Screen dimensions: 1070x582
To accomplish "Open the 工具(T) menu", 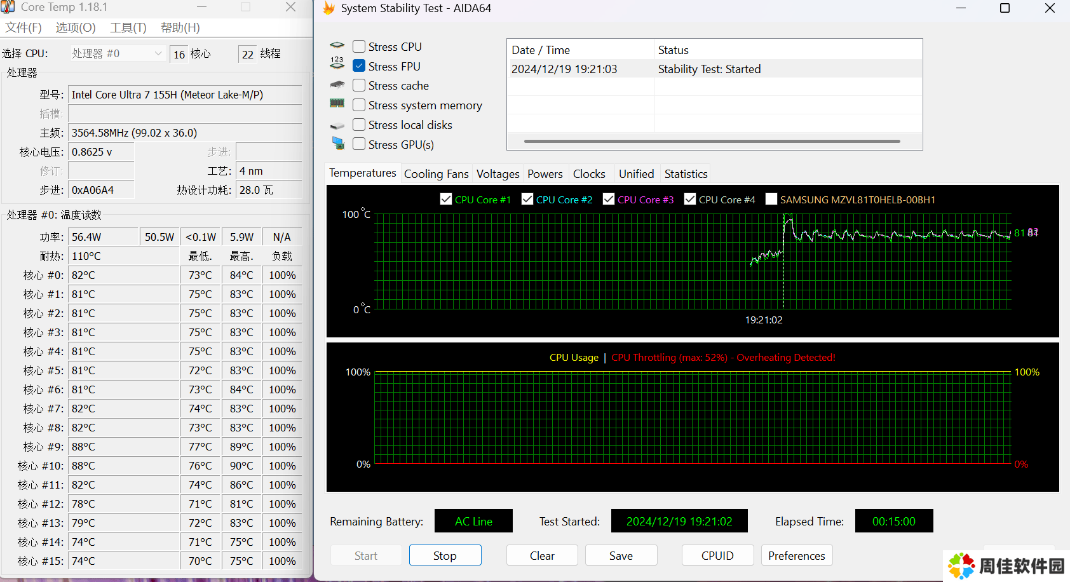I will coord(128,28).
